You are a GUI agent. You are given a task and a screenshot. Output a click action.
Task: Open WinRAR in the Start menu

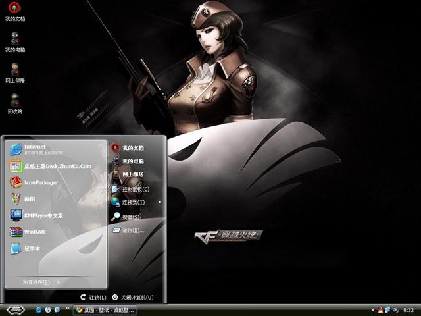coord(55,232)
